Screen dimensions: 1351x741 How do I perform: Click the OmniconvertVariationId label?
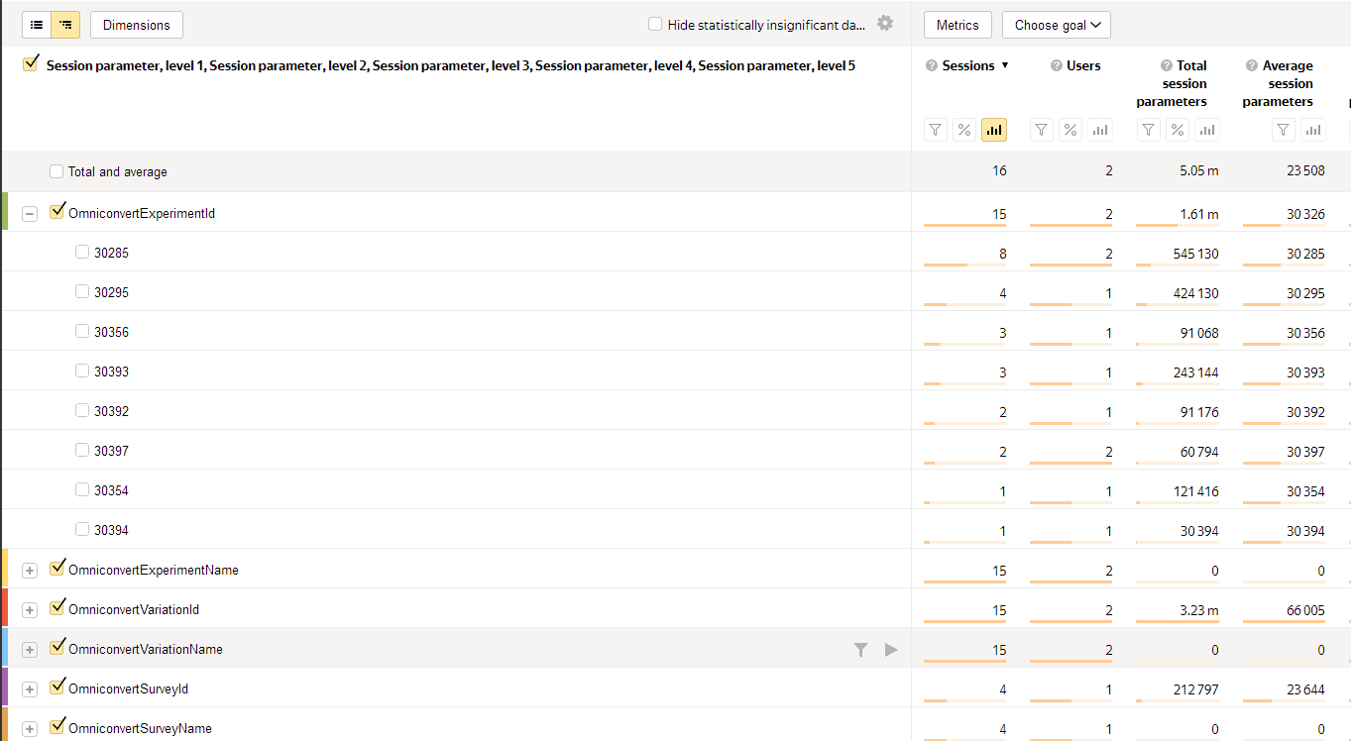click(x=134, y=609)
